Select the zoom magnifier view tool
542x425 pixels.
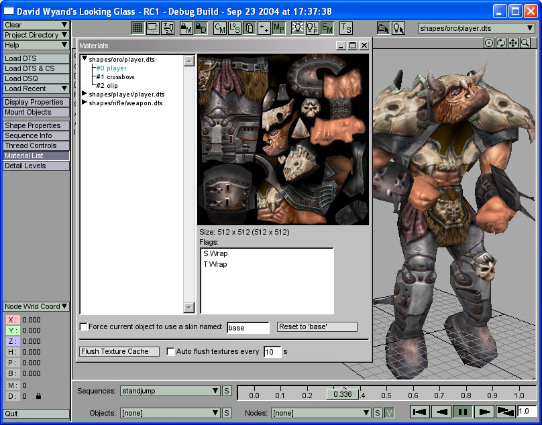(x=525, y=43)
